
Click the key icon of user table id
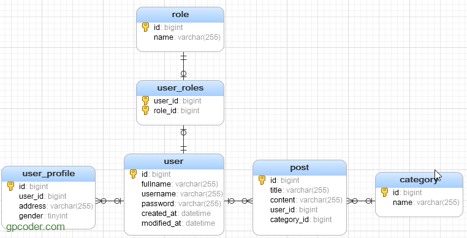tap(133, 174)
